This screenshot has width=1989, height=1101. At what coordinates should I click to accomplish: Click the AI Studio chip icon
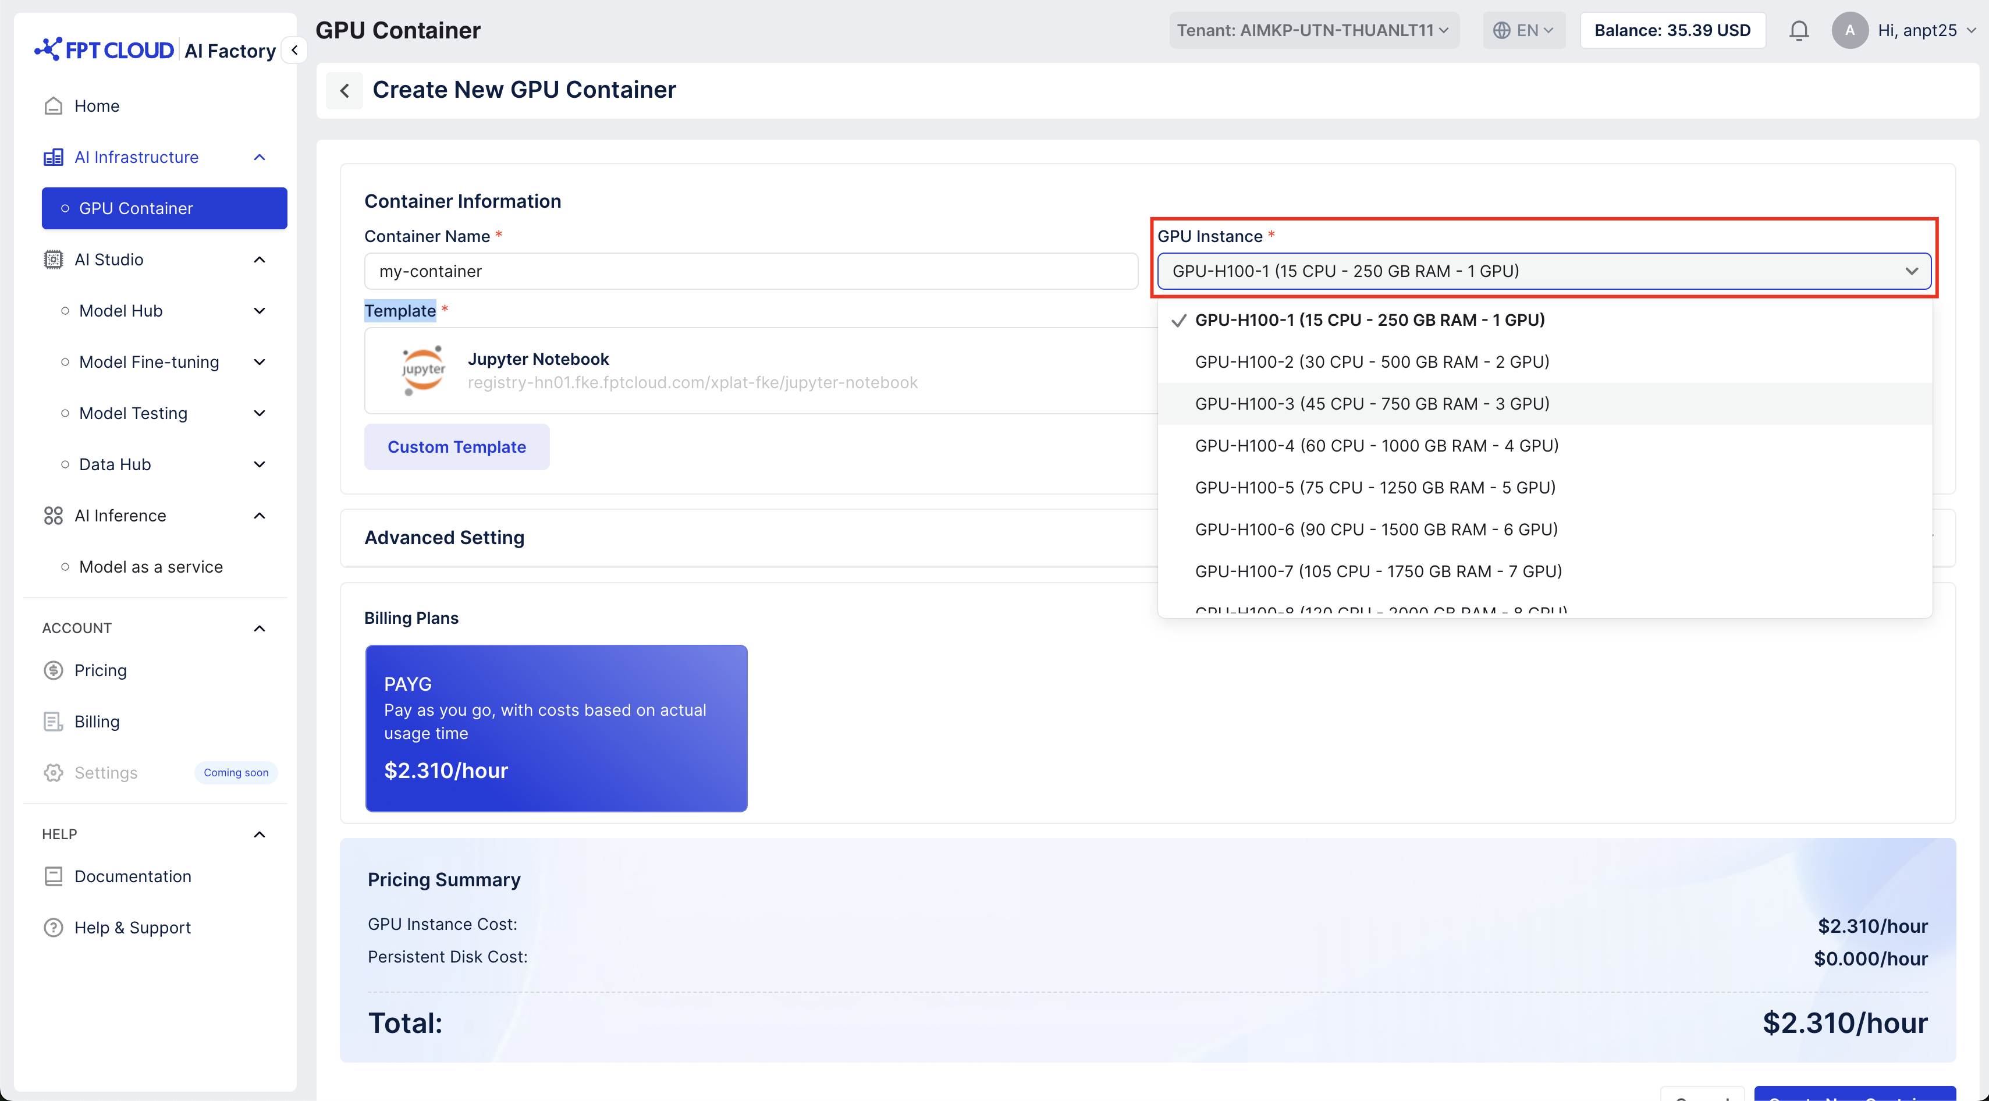[54, 260]
